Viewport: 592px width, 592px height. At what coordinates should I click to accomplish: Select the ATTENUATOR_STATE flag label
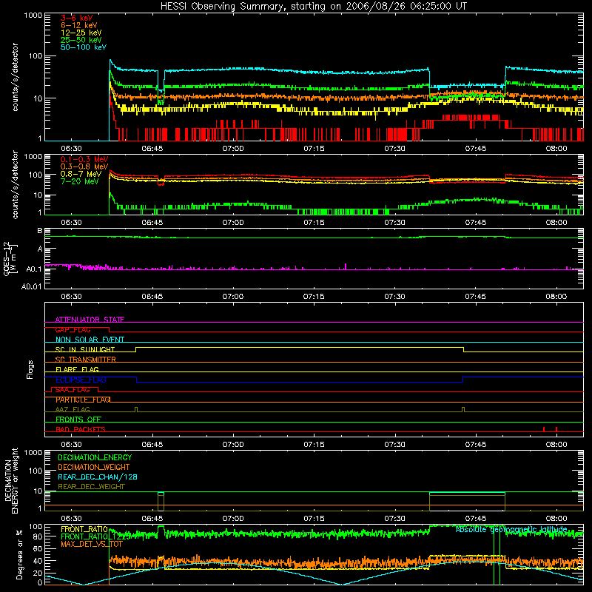[90, 320]
